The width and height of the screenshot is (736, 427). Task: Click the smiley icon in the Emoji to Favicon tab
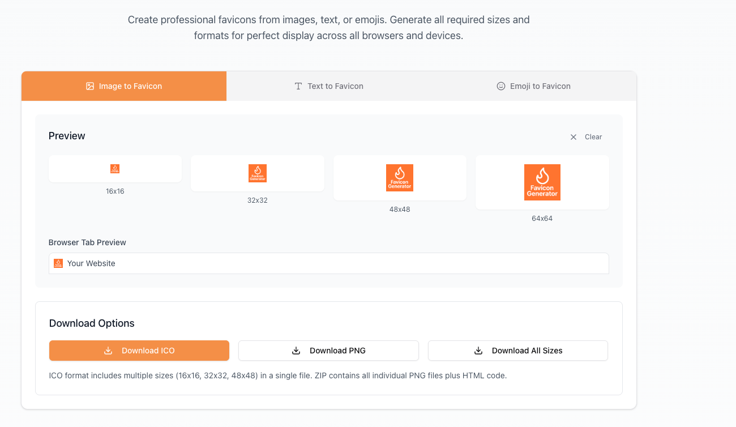[501, 86]
